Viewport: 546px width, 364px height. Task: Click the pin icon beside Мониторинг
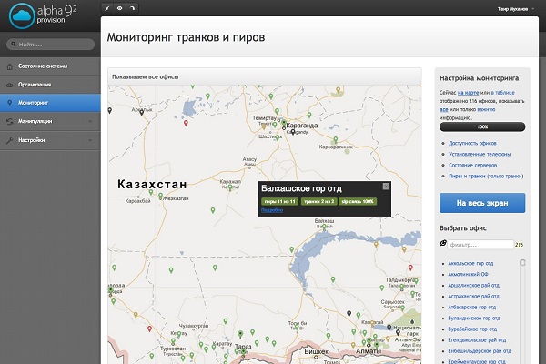pos(10,103)
